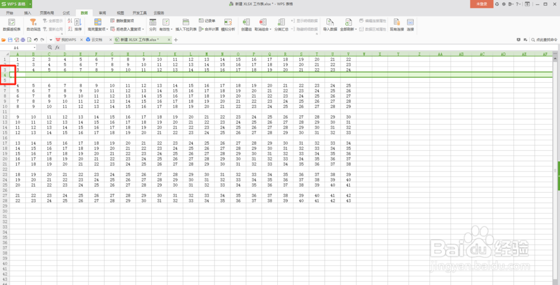
Task: Click 分列 text to columns
Action: [x=152, y=25]
